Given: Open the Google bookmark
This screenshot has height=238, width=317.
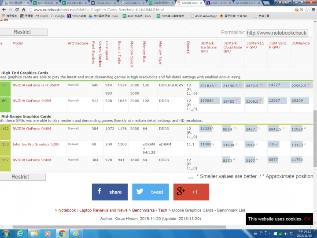Looking at the screenshot, I should click(x=58, y=16).
